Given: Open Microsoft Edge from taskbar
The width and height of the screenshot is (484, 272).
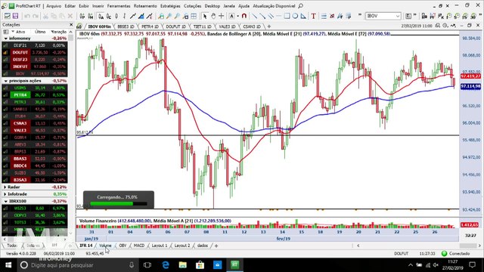Looking at the screenshot, I should pos(166,265).
